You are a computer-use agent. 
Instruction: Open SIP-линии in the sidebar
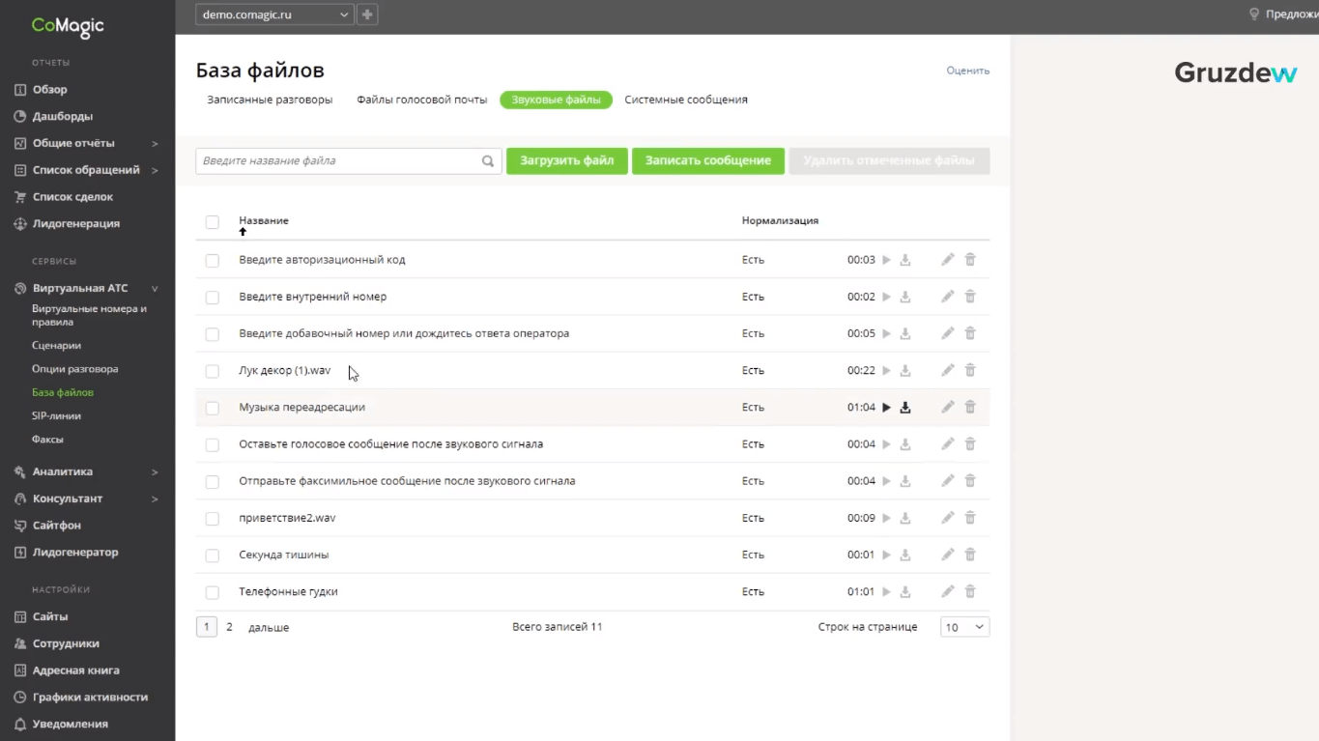(56, 415)
